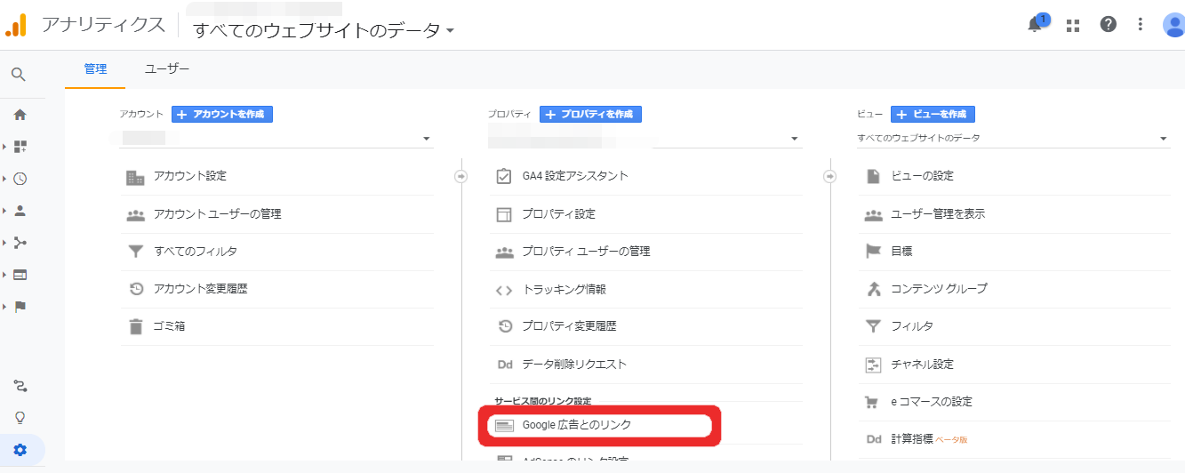Go to Home via sidebar house icon
Screen dimensions: 1185x473
coord(20,115)
